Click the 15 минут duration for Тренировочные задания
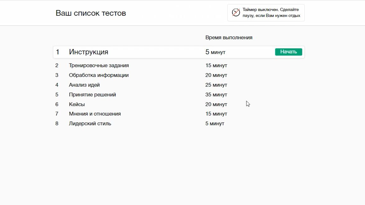Screen dimensions: 365x205 [x=216, y=66]
